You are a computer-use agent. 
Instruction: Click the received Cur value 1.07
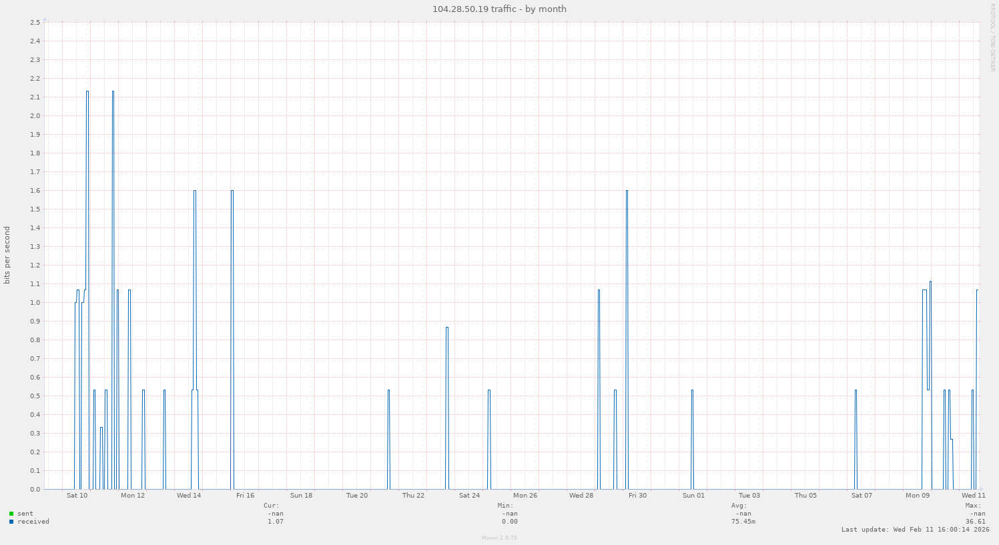pos(275,522)
